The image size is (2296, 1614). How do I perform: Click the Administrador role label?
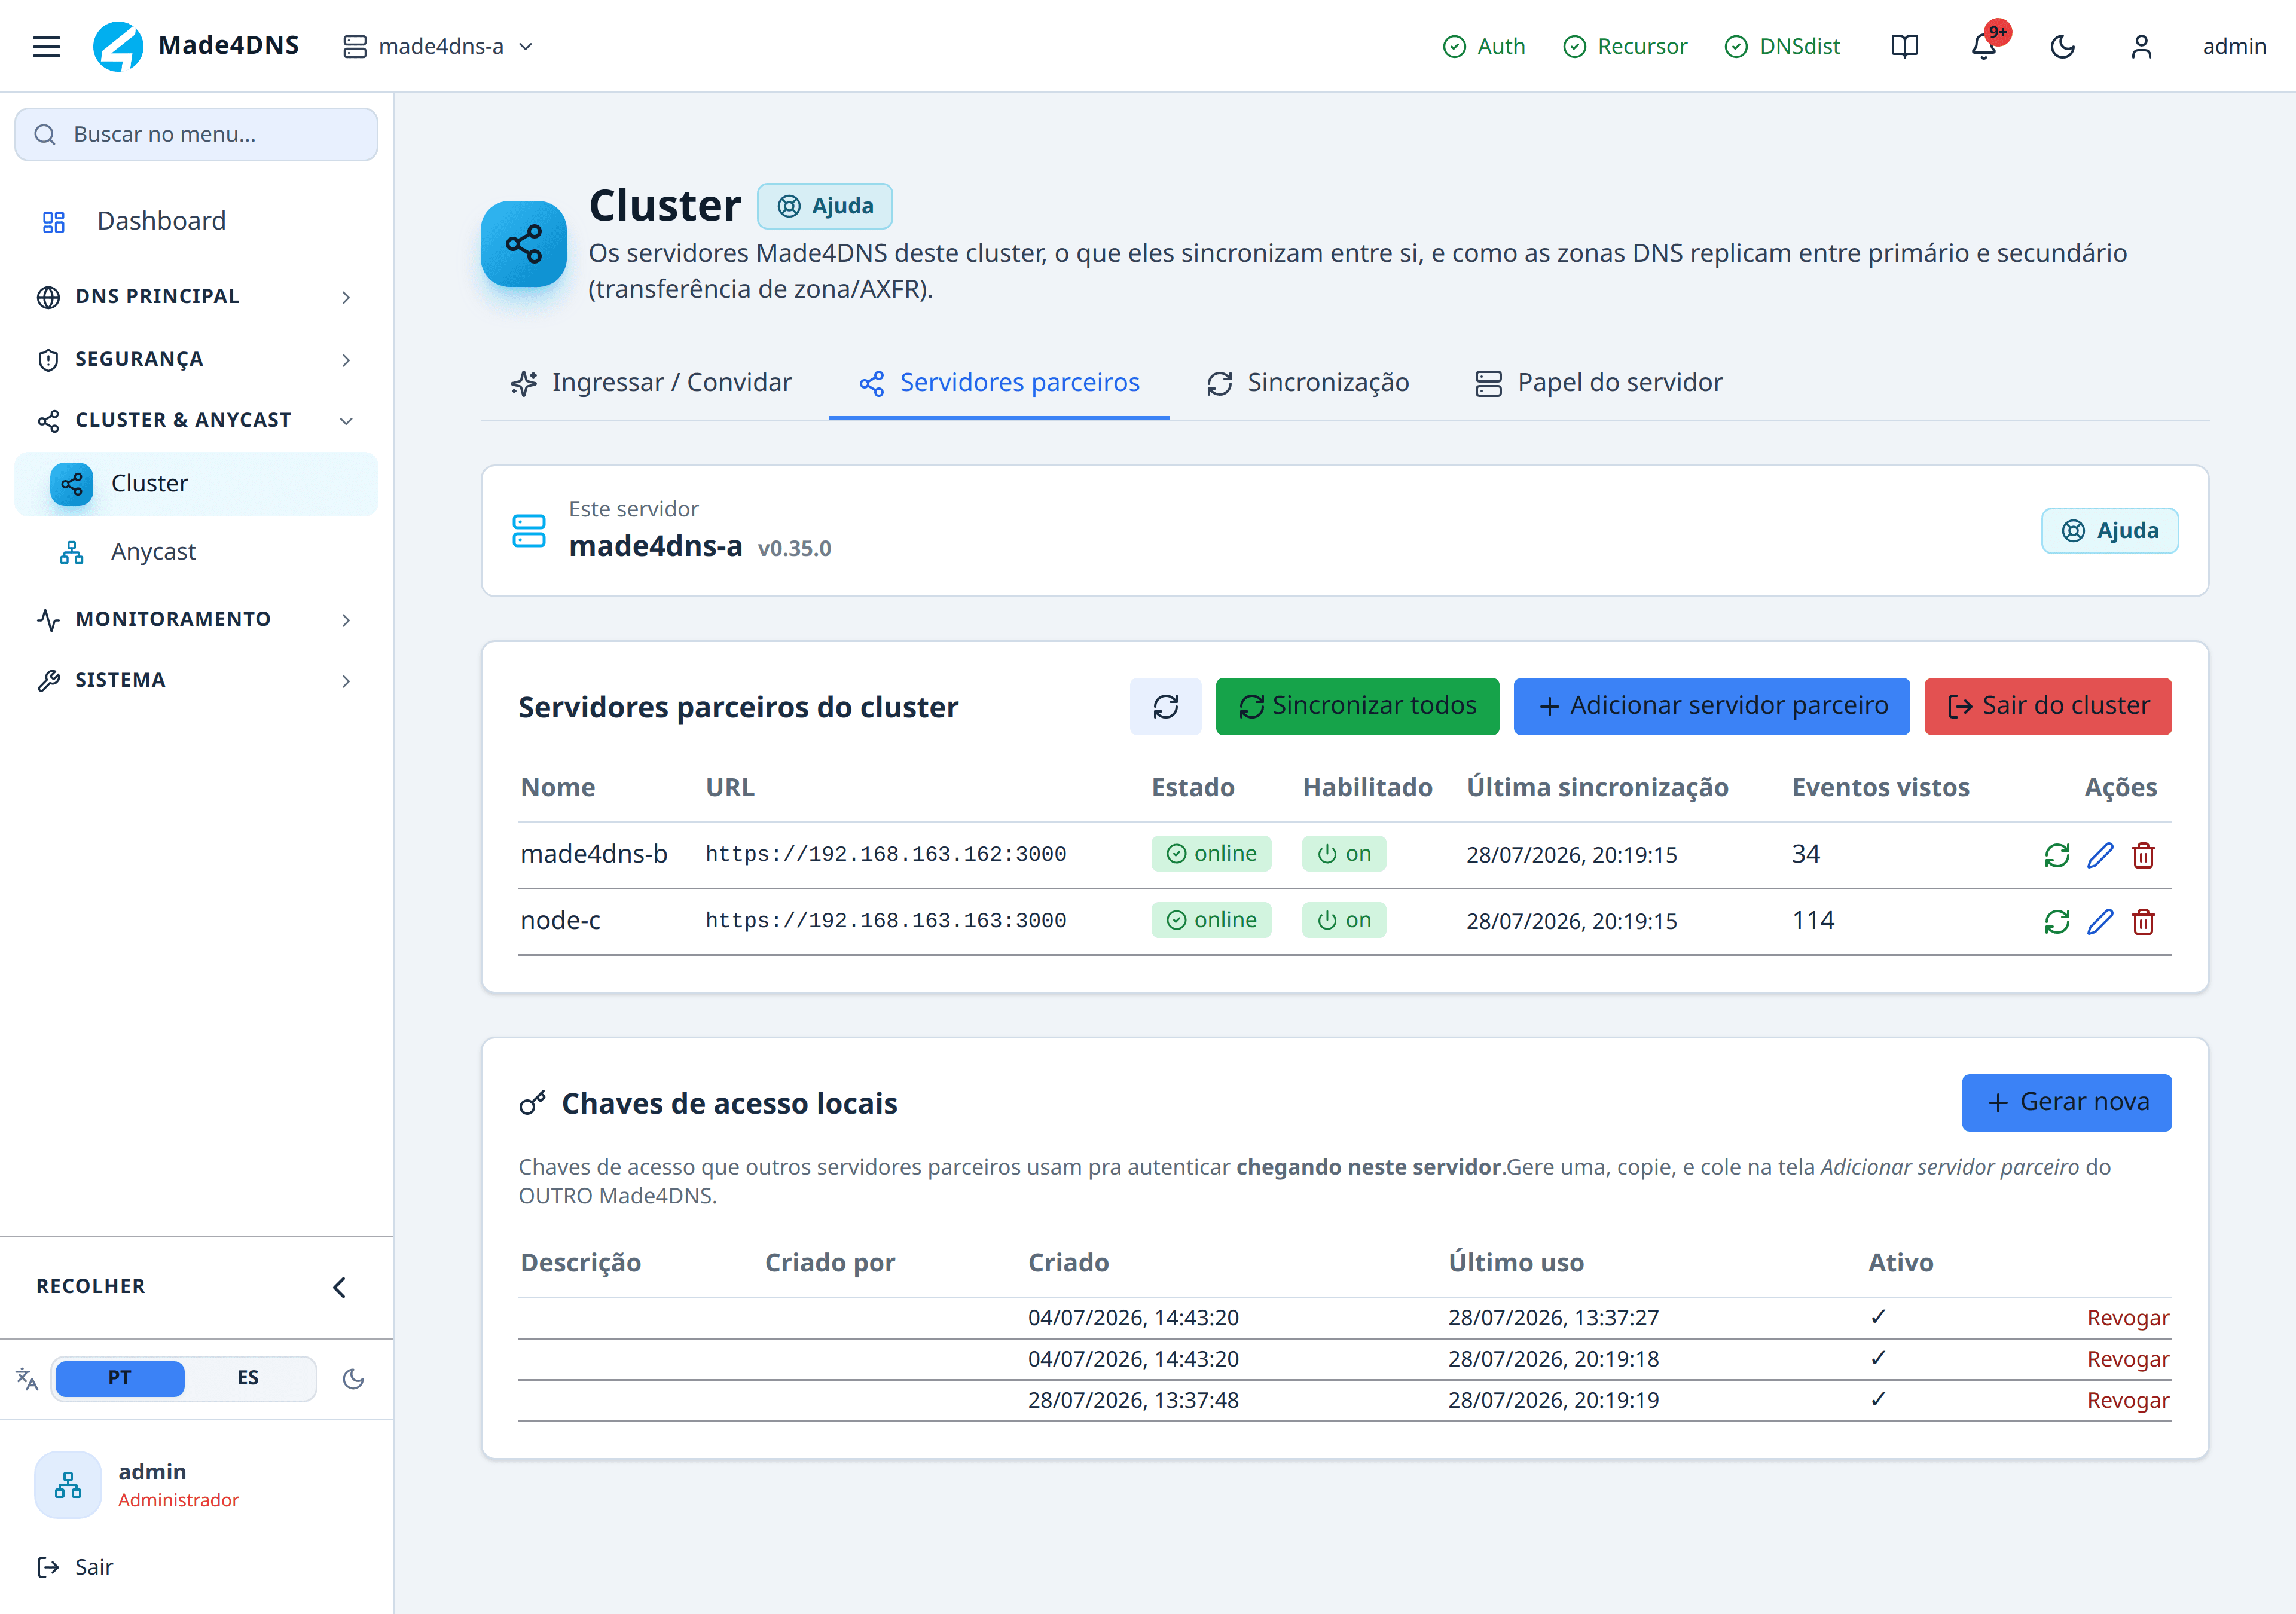point(178,1500)
